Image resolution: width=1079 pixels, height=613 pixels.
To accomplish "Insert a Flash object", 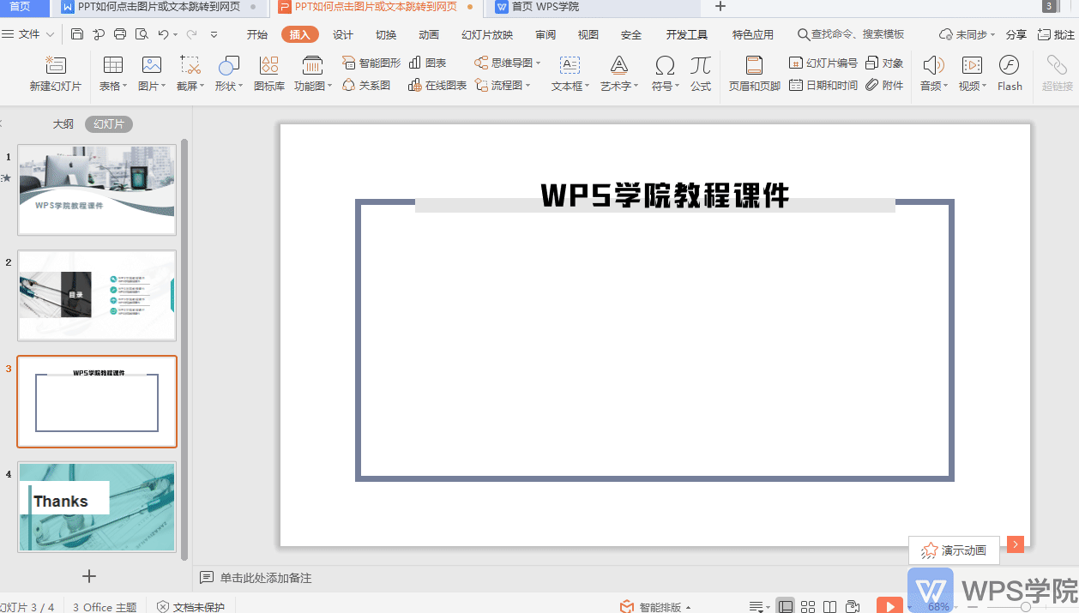I will coord(1010,74).
